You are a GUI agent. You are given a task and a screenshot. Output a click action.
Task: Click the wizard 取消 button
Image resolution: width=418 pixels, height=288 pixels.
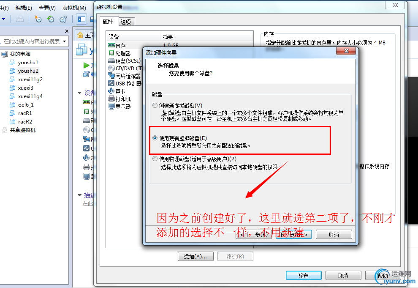coord(334,235)
